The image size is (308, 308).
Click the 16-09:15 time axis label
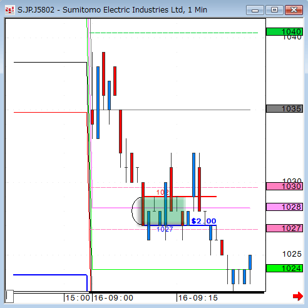coord(198,298)
